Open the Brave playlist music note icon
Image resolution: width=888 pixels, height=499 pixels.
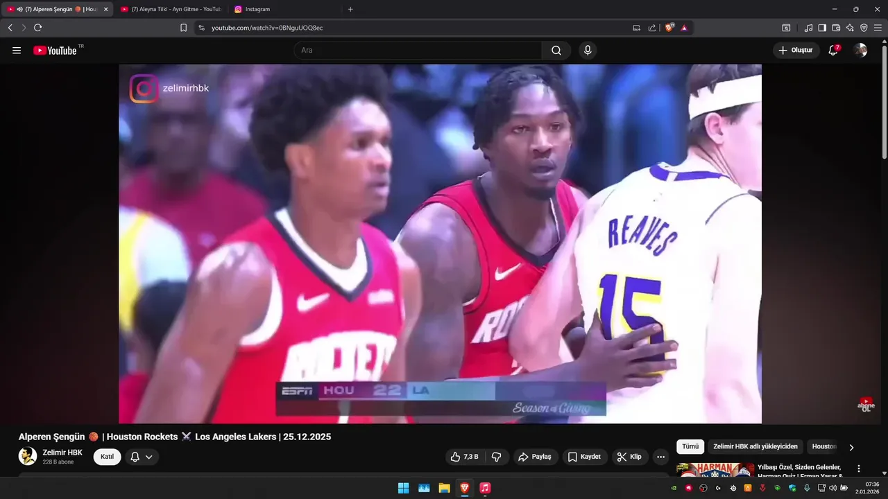(x=808, y=28)
